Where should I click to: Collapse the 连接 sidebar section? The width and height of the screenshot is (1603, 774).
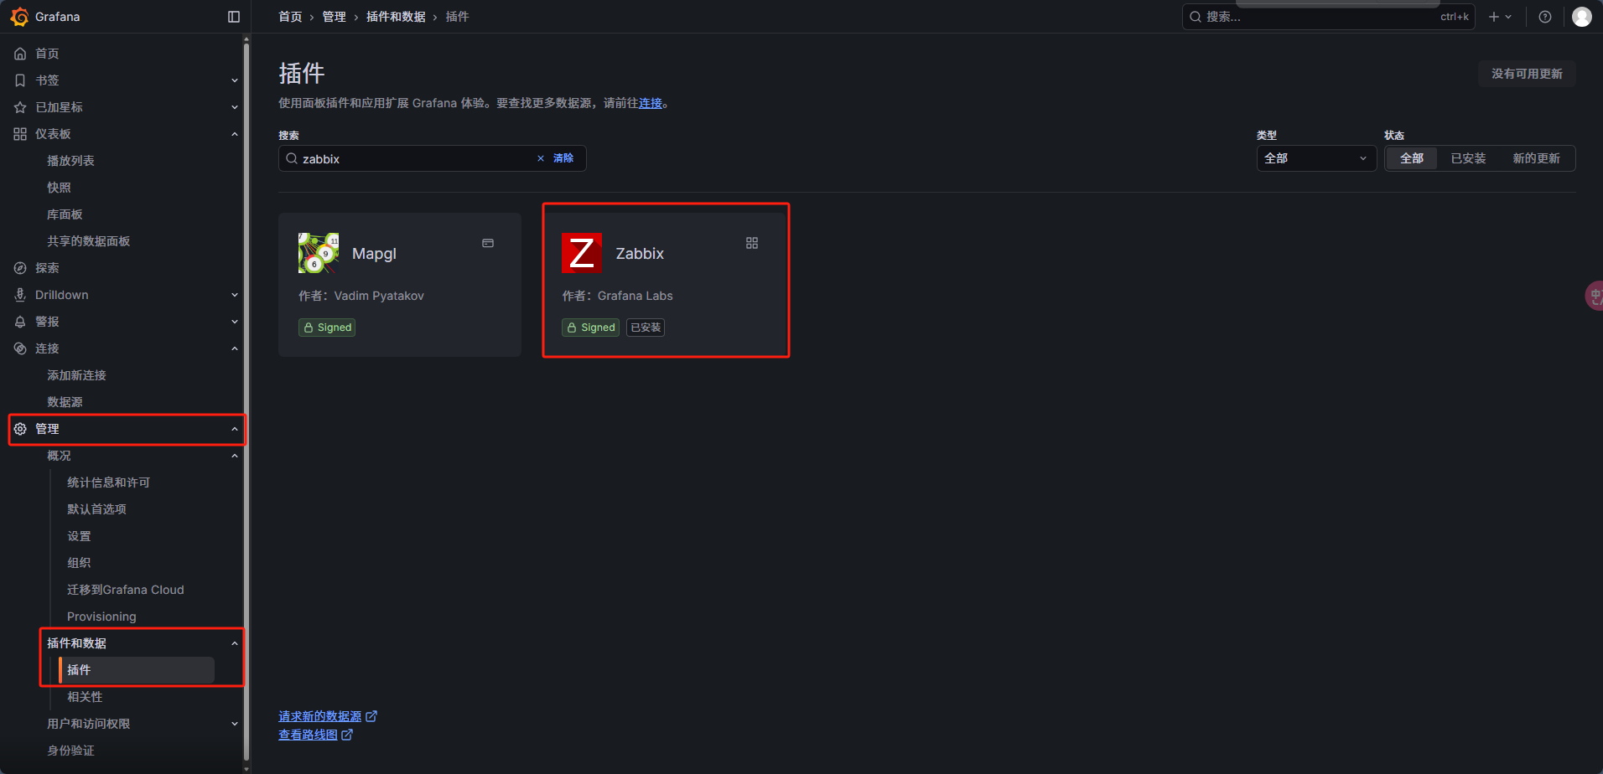[x=235, y=348]
